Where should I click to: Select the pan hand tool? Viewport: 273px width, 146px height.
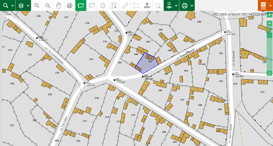point(59,5)
